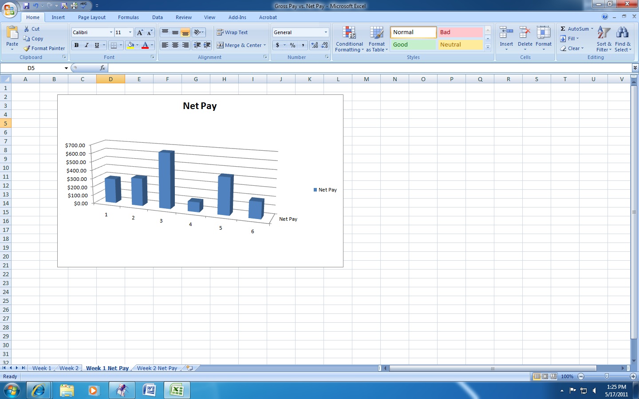Viewport: 639px width, 399px height.
Task: Click the Insert cells icon
Action: point(506,33)
